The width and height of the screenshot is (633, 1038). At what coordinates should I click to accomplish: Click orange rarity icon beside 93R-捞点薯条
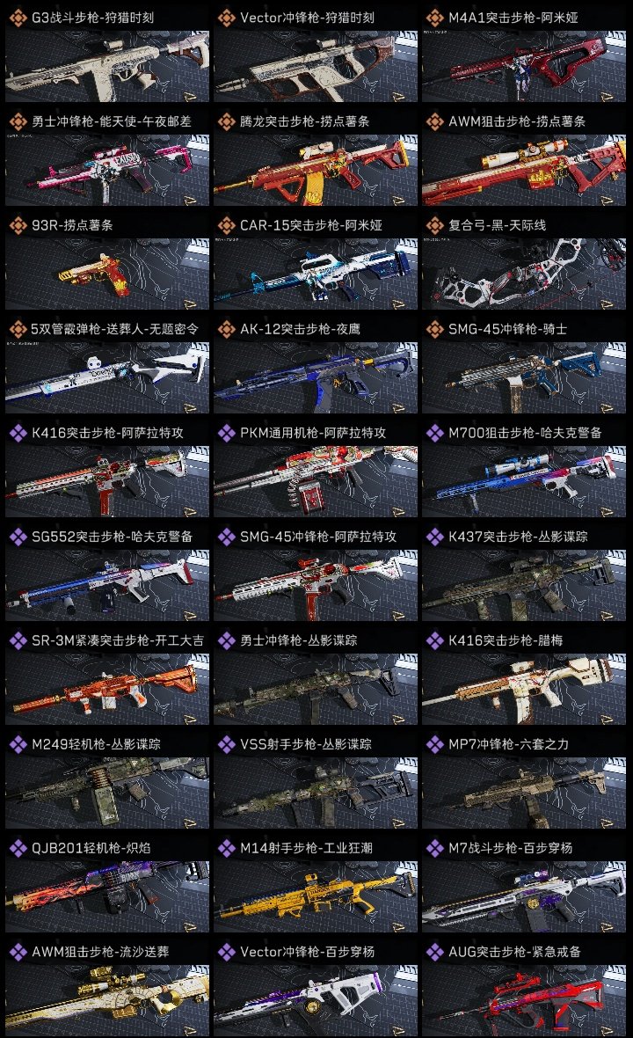coord(18,225)
